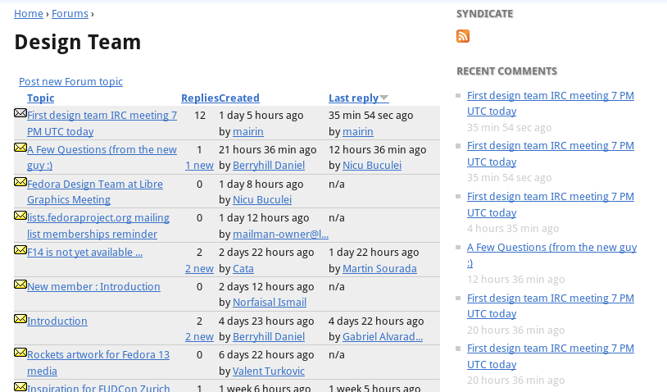Go to the Home breadcrumb
This screenshot has height=392, width=667.
point(29,14)
